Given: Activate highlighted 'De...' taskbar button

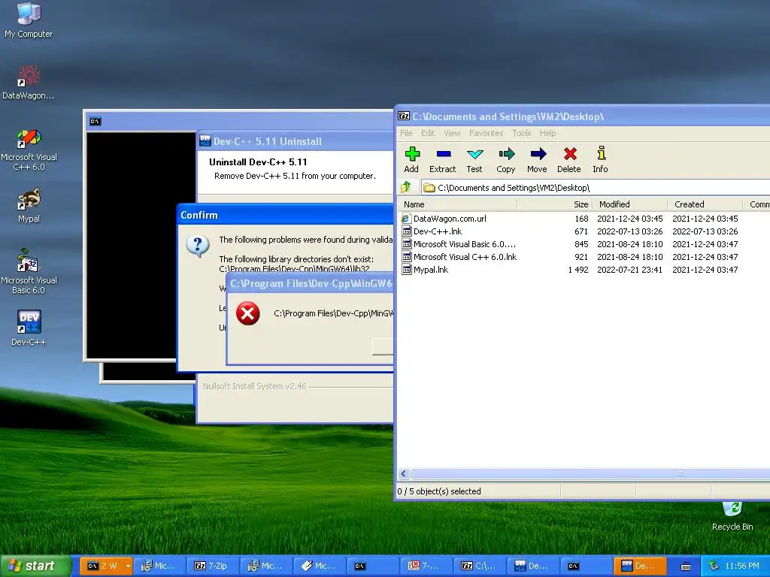Looking at the screenshot, I should coord(640,566).
